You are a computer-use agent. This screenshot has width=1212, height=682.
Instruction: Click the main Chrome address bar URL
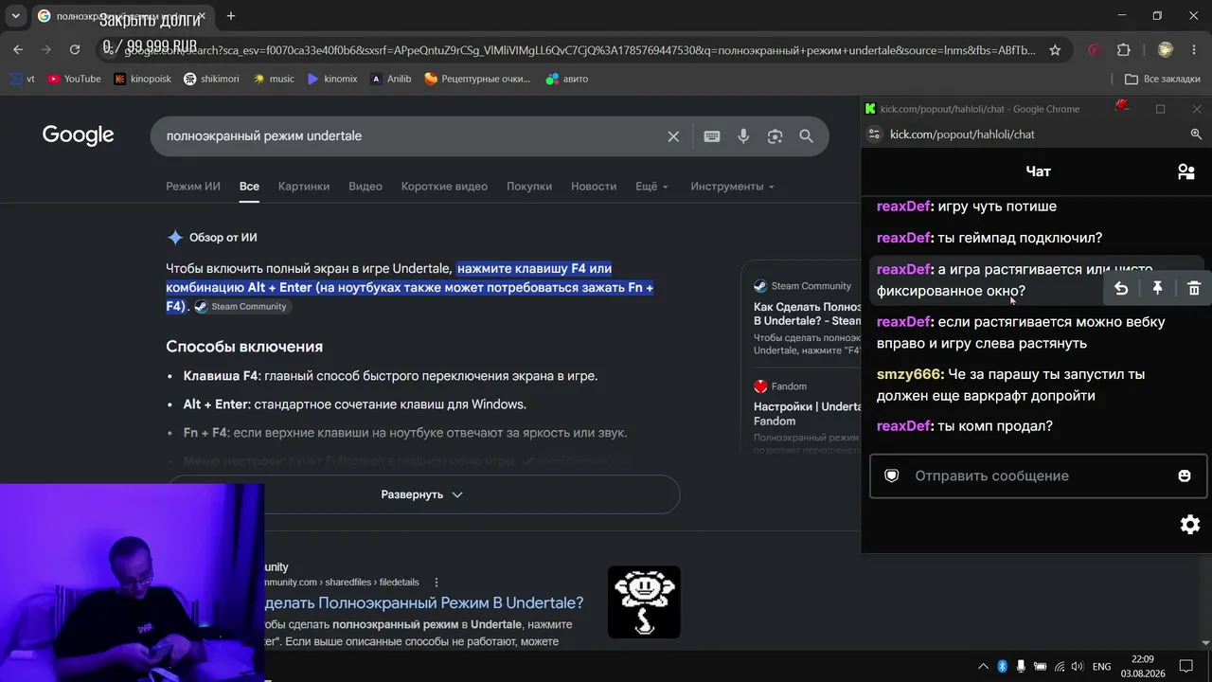point(579,49)
